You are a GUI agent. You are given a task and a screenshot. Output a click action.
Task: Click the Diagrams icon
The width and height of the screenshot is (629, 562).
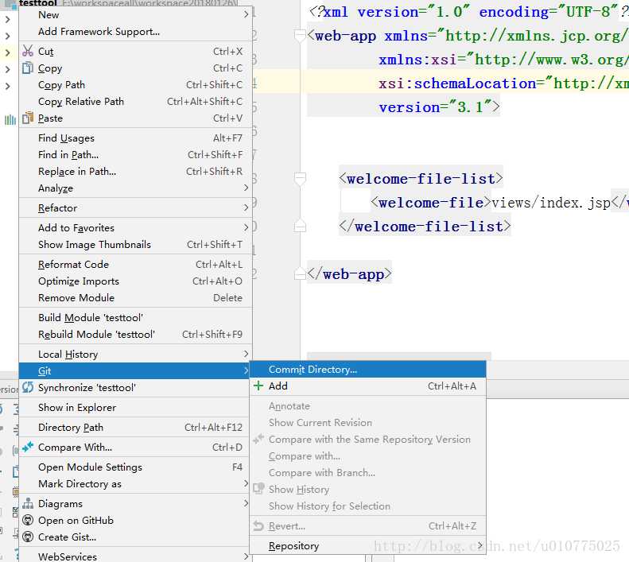tap(28, 503)
